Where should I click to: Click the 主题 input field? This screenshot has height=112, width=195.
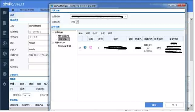(x=39, y=26)
